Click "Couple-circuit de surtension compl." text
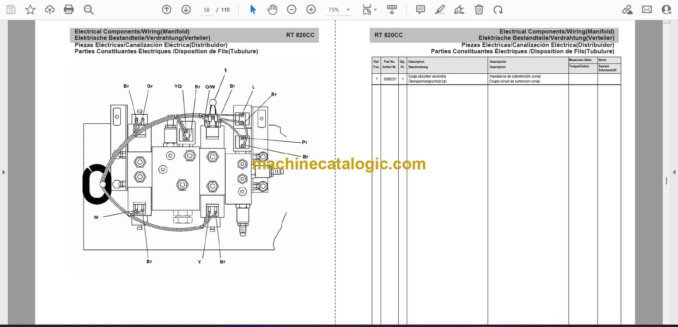The height and width of the screenshot is (327, 678). (x=515, y=81)
